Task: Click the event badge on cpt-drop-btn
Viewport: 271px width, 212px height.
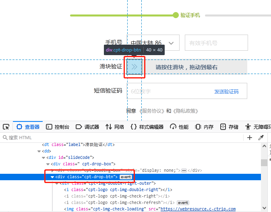Action: pos(126,177)
